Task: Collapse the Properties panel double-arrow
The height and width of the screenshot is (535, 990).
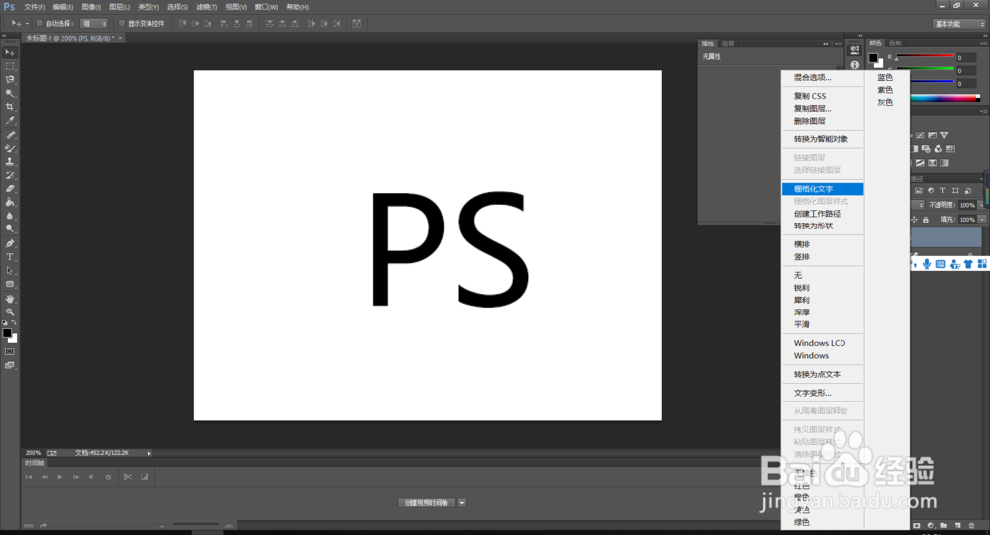Action: (826, 44)
